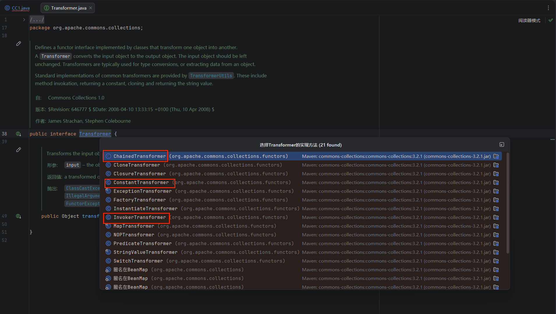
Task: Click the Transformer.java interface file icon
Action: point(46,8)
